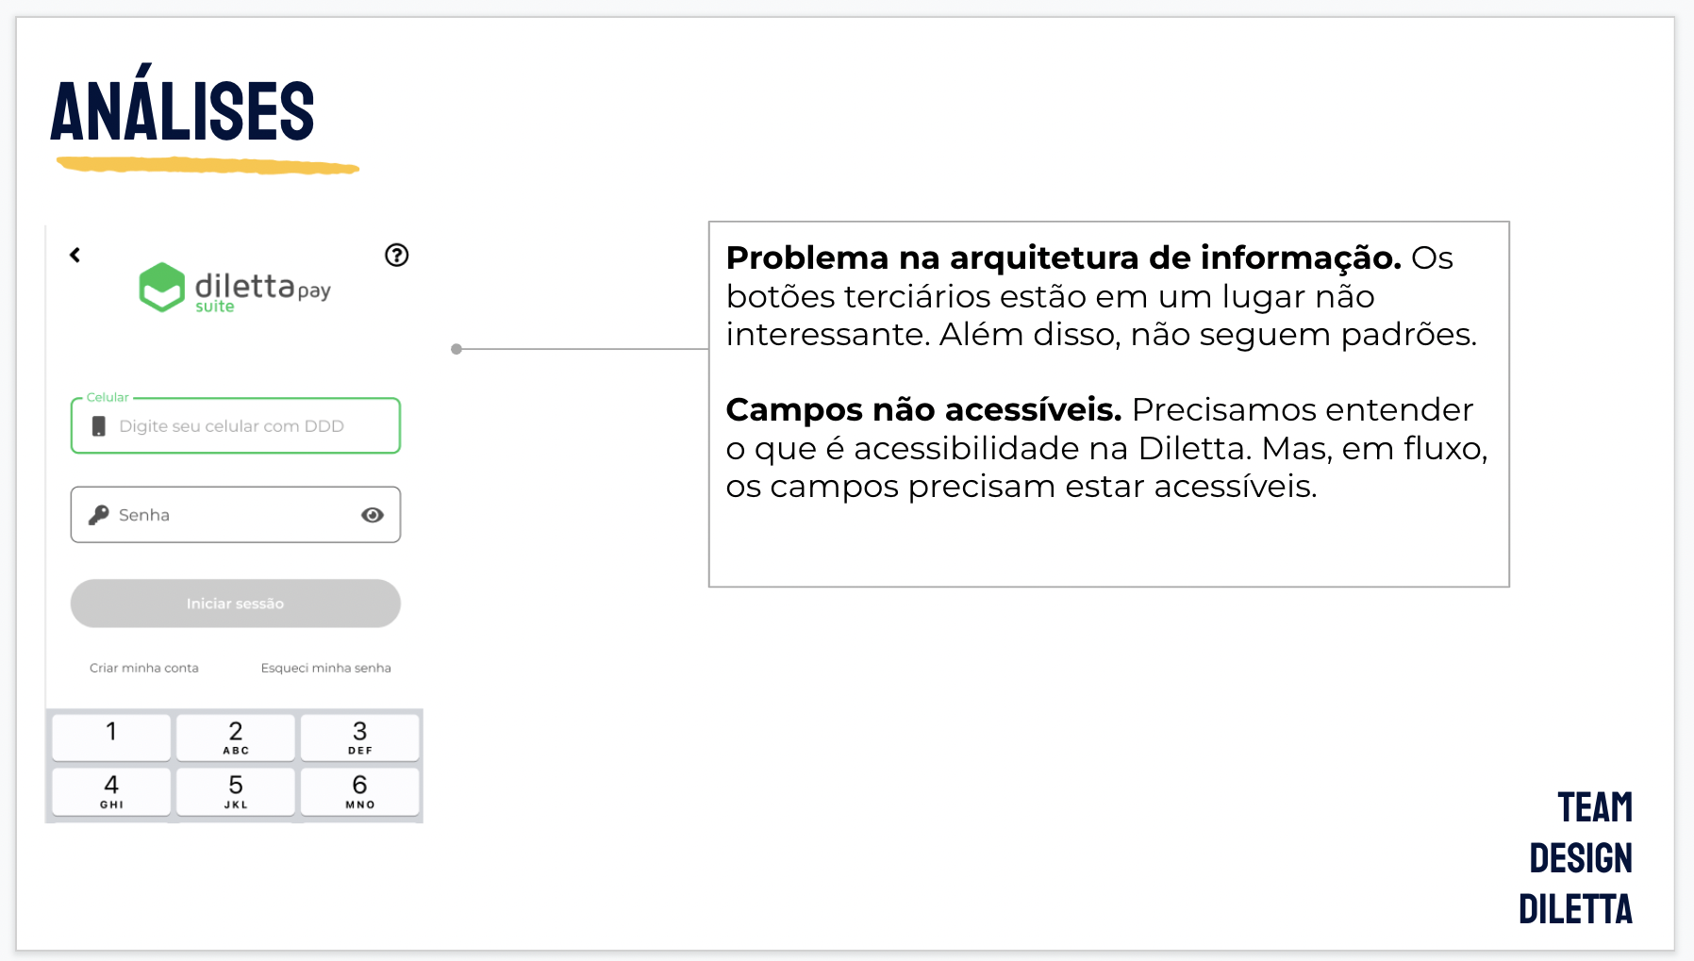Type in the Celular phone number field

pos(245,426)
